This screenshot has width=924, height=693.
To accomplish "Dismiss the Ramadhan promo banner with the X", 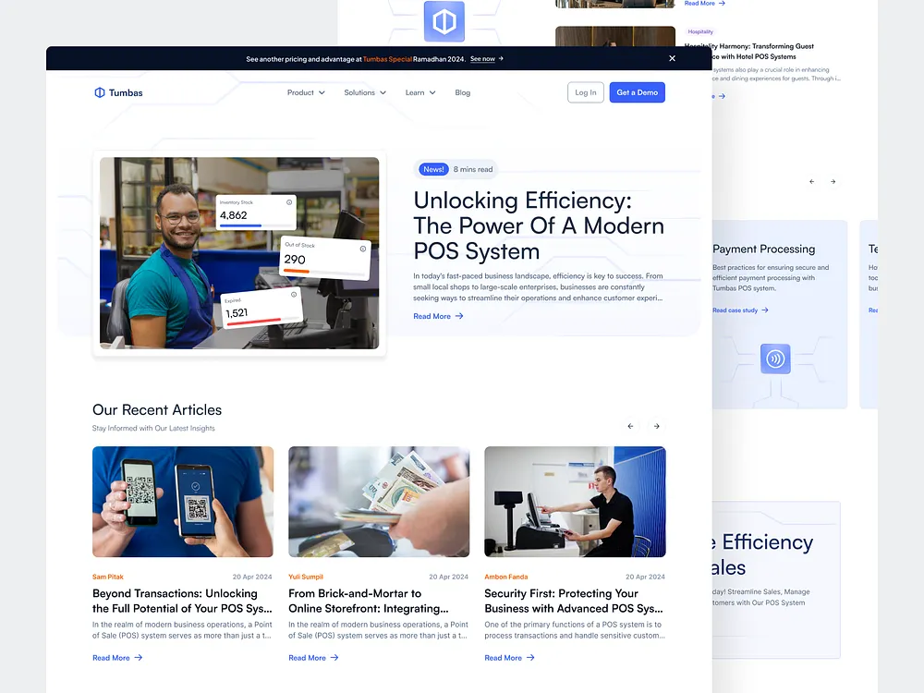I will [x=672, y=57].
